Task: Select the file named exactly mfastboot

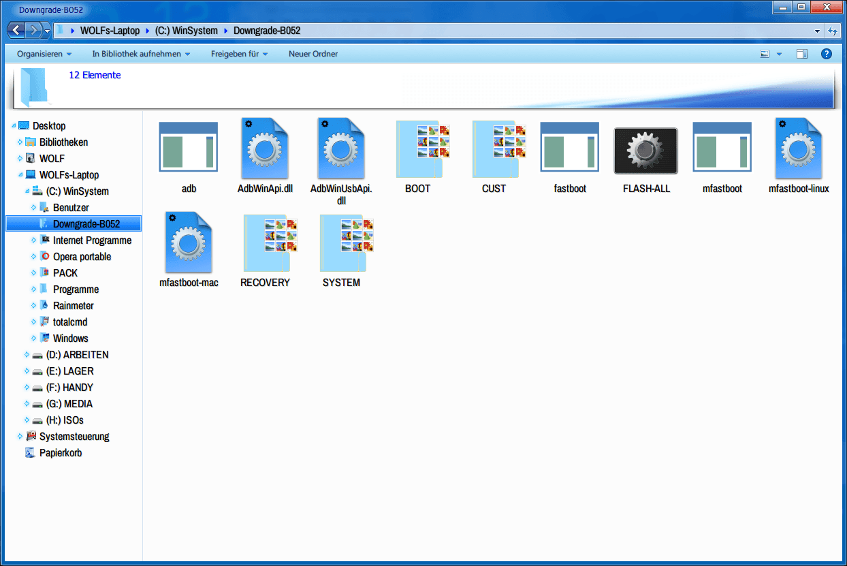Action: click(x=722, y=157)
